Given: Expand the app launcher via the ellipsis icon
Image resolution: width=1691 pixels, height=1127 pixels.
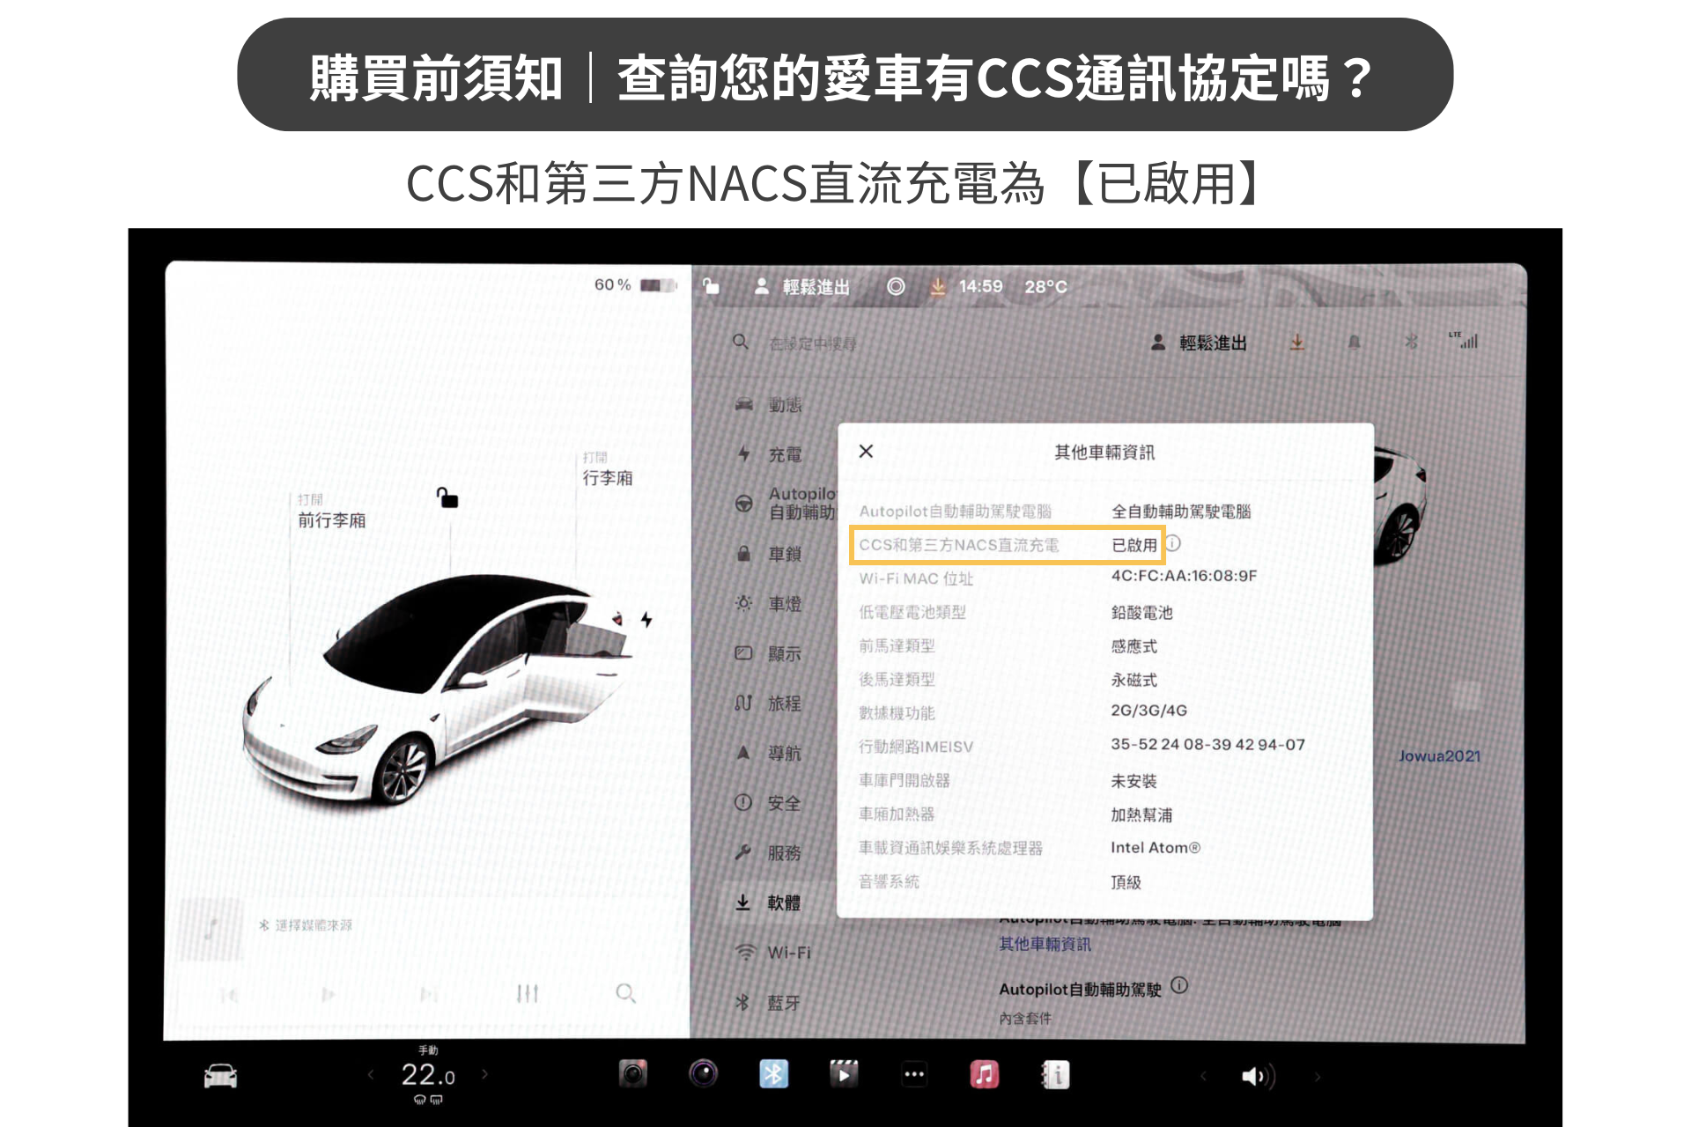Looking at the screenshot, I should (914, 1074).
